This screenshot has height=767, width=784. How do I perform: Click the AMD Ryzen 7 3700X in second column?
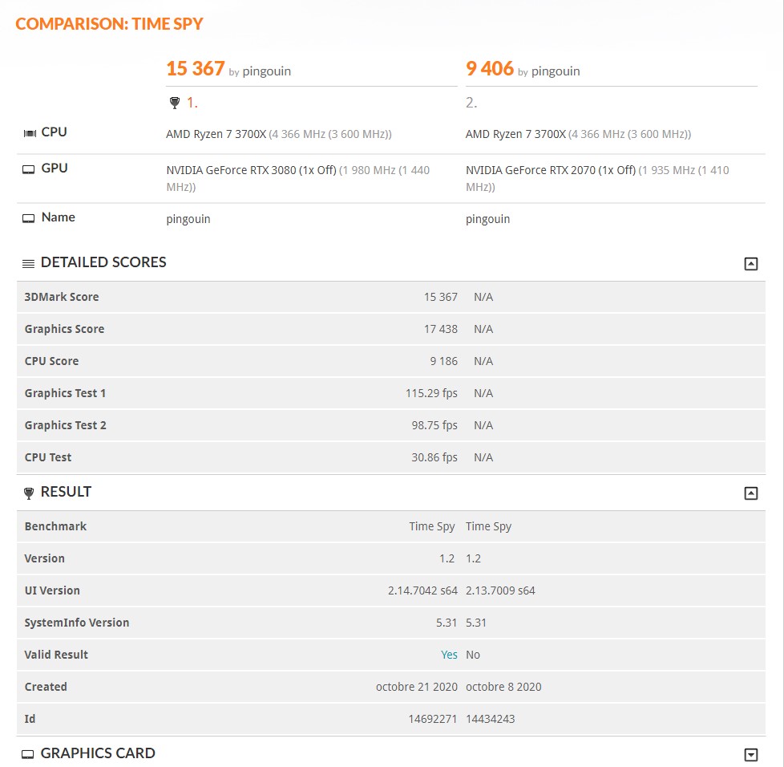pos(515,134)
